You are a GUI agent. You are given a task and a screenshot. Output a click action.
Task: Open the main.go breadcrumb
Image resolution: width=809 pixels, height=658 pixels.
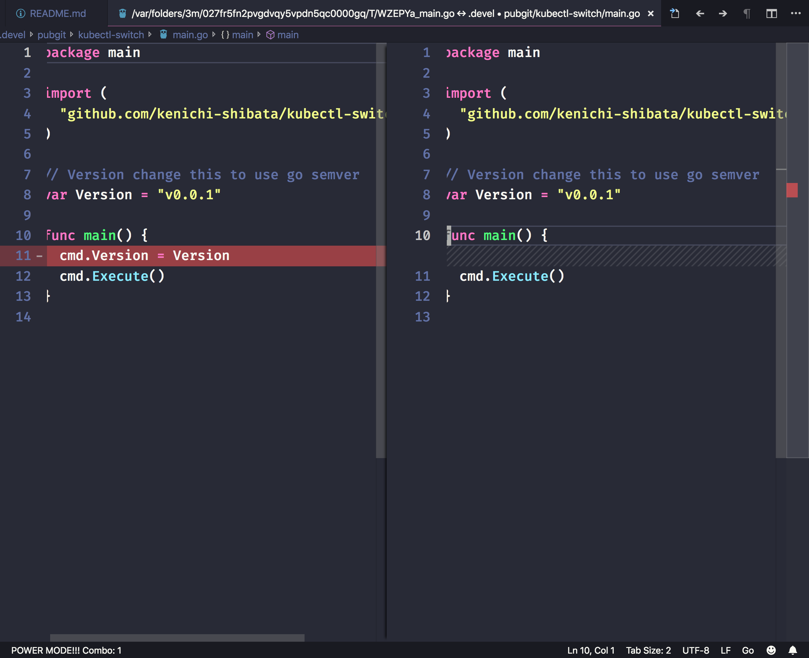190,35
